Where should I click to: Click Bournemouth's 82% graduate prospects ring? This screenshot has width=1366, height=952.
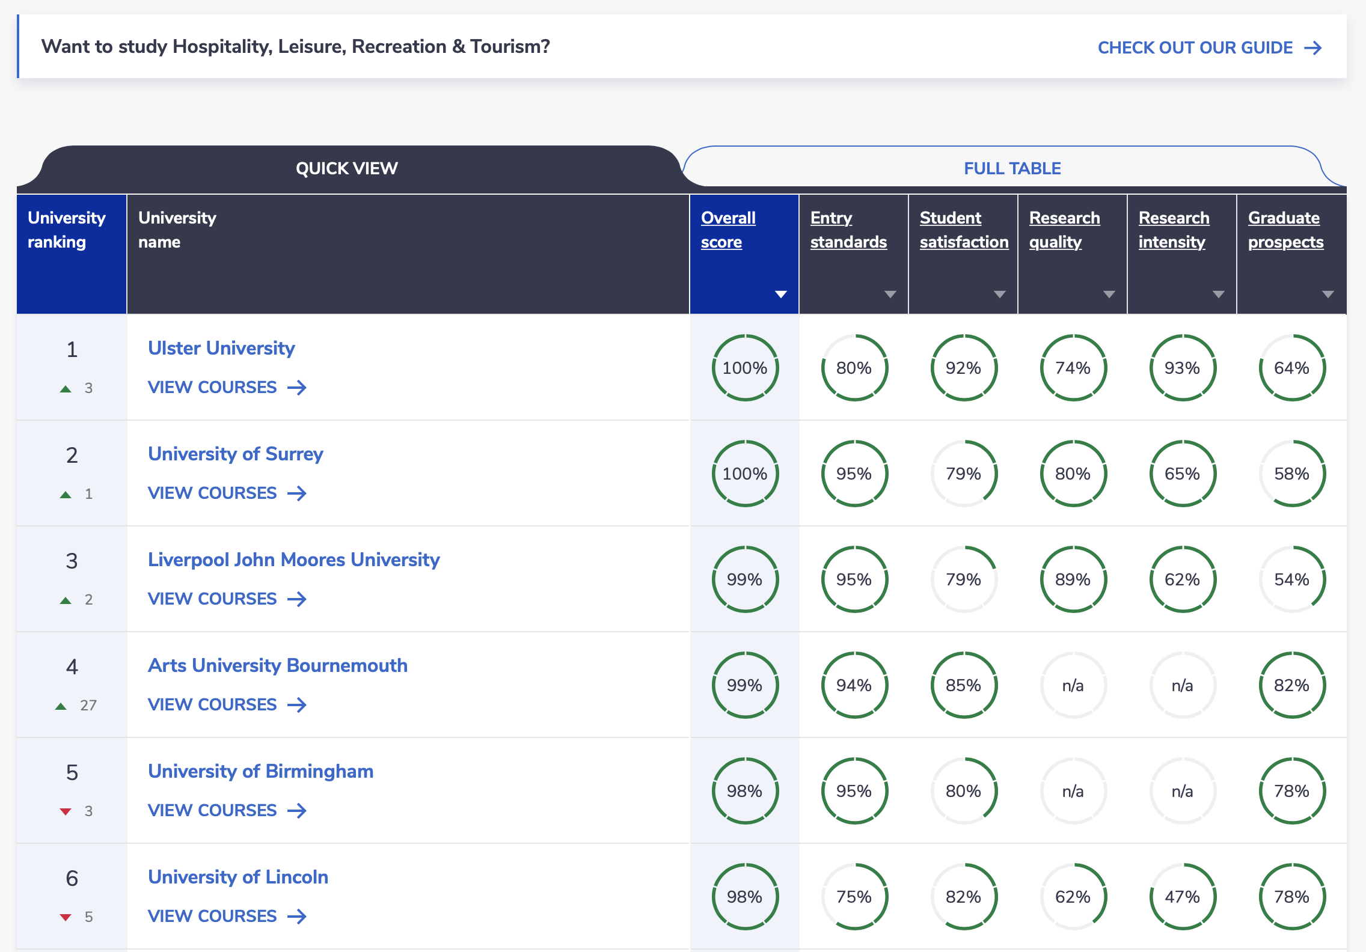pyautogui.click(x=1292, y=685)
